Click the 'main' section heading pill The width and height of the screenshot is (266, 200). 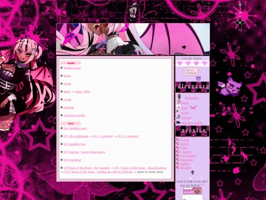point(70,63)
